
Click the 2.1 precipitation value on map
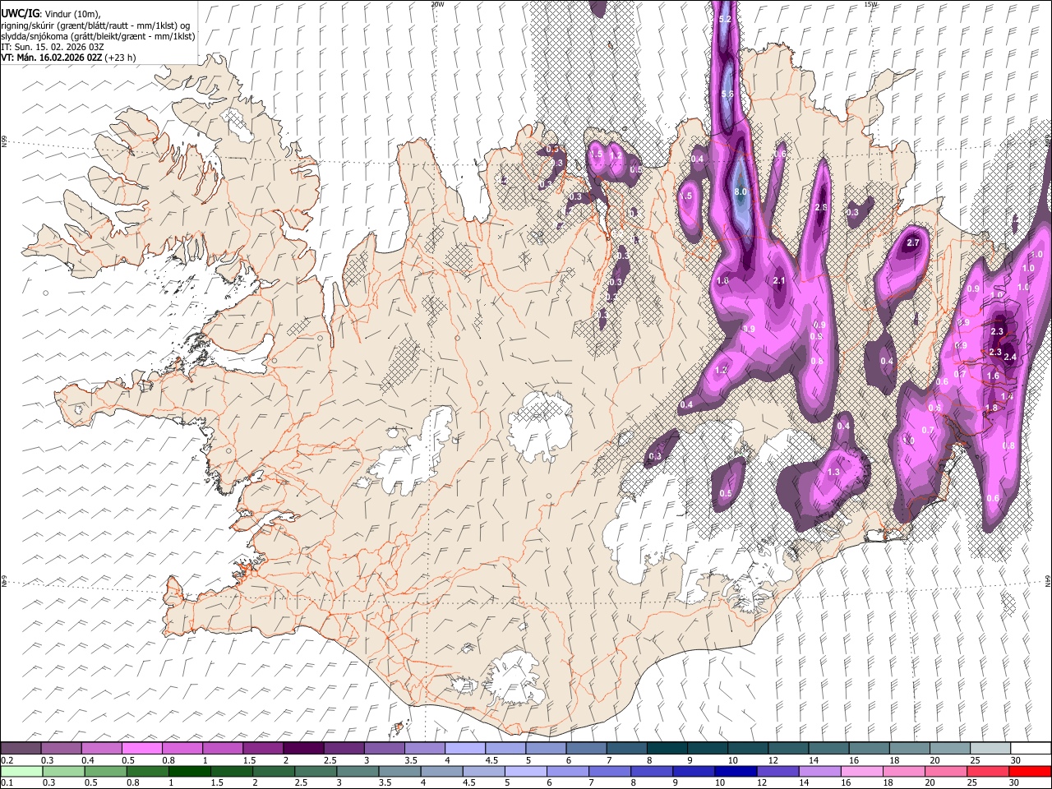pos(780,281)
